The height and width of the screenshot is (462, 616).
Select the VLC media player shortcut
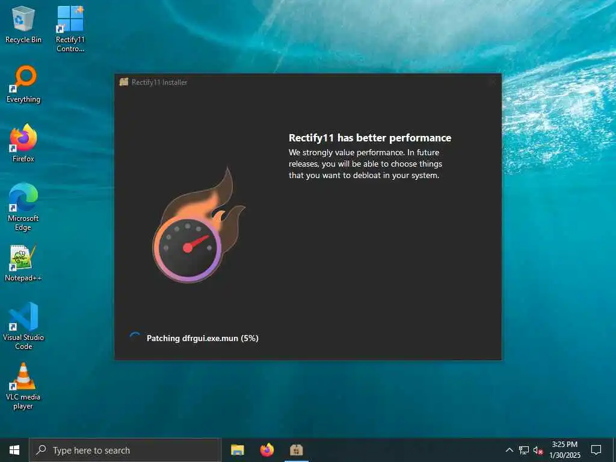click(x=23, y=386)
